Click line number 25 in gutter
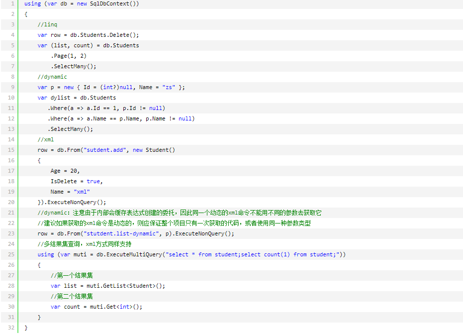 (11, 254)
